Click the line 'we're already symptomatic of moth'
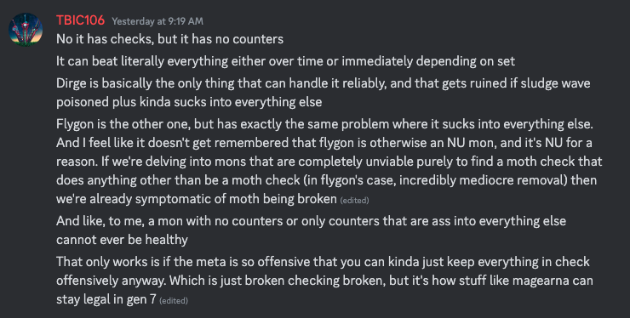This screenshot has height=318, width=630. coord(197,199)
